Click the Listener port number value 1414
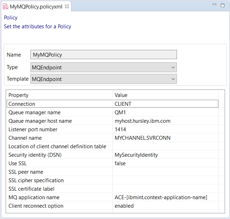 click(165, 129)
